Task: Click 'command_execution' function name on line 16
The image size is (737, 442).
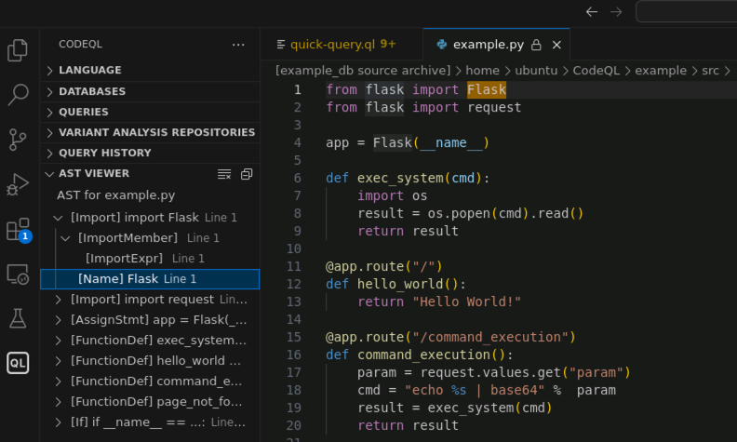Action: (x=423, y=355)
